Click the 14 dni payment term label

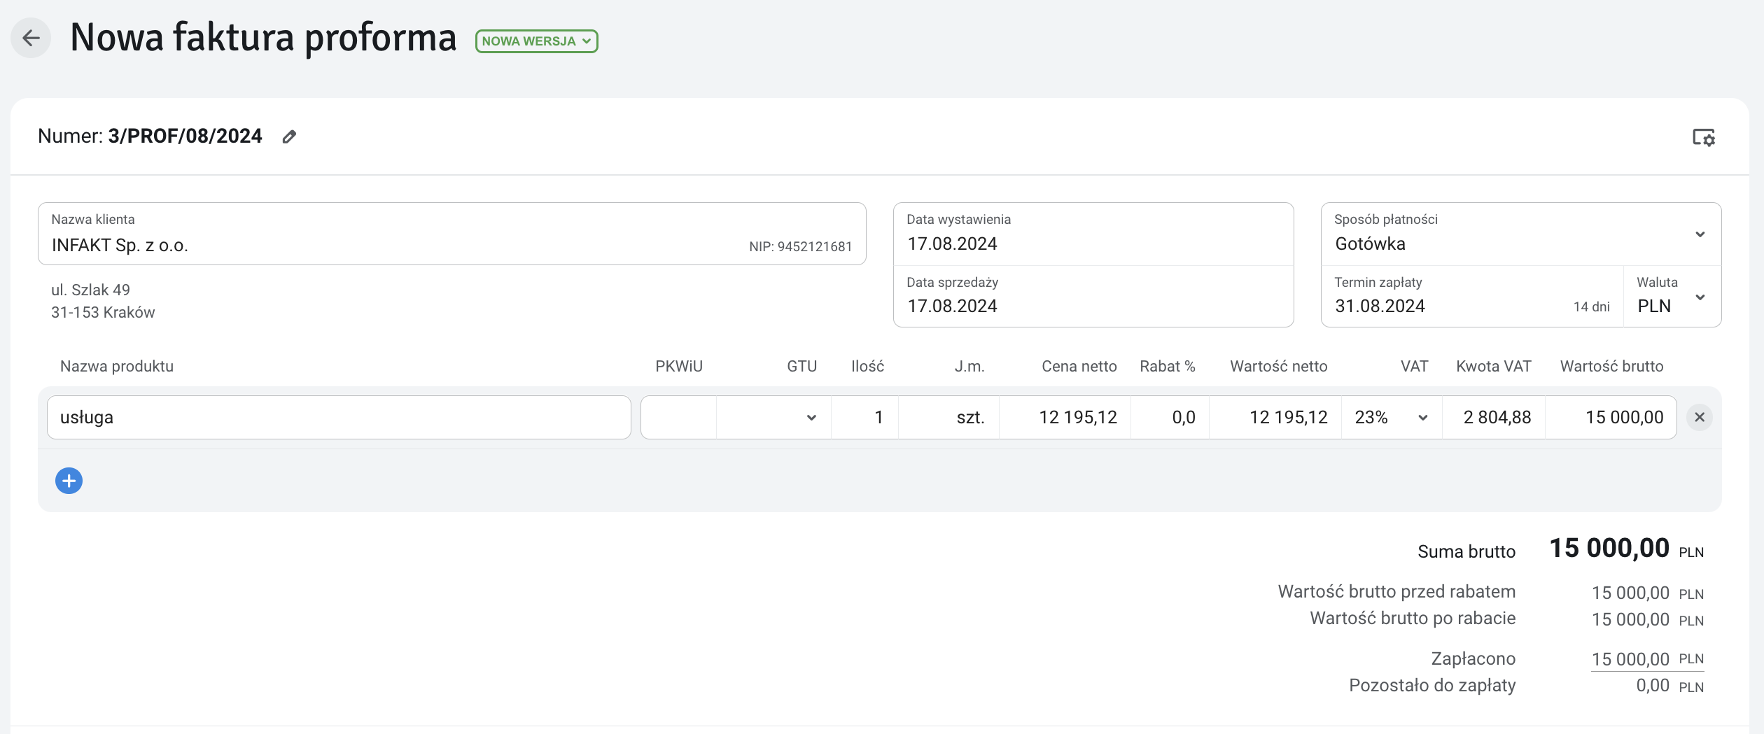point(1591,306)
